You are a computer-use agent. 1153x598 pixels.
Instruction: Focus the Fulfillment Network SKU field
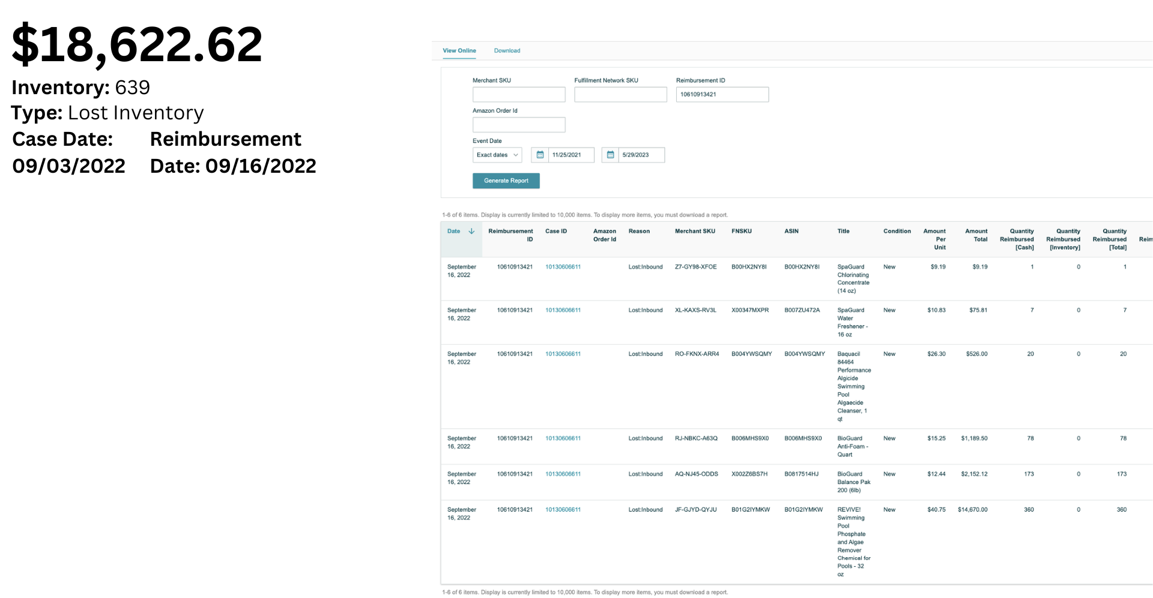click(620, 94)
